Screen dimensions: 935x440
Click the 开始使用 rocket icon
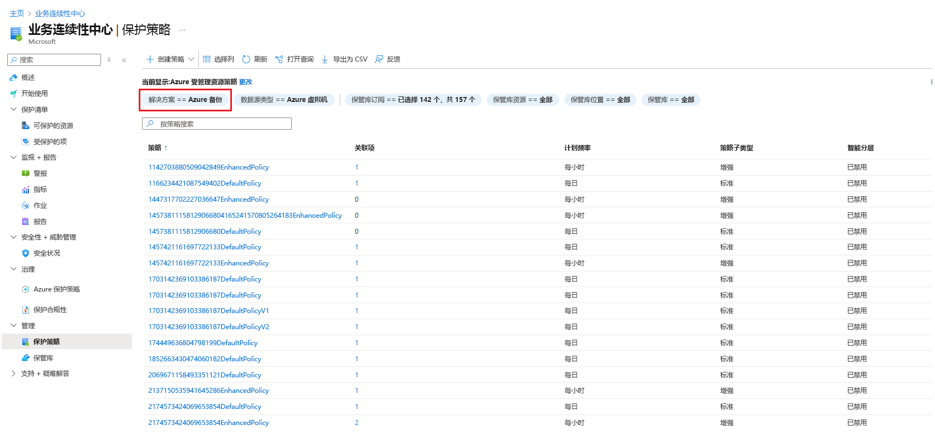click(x=13, y=94)
